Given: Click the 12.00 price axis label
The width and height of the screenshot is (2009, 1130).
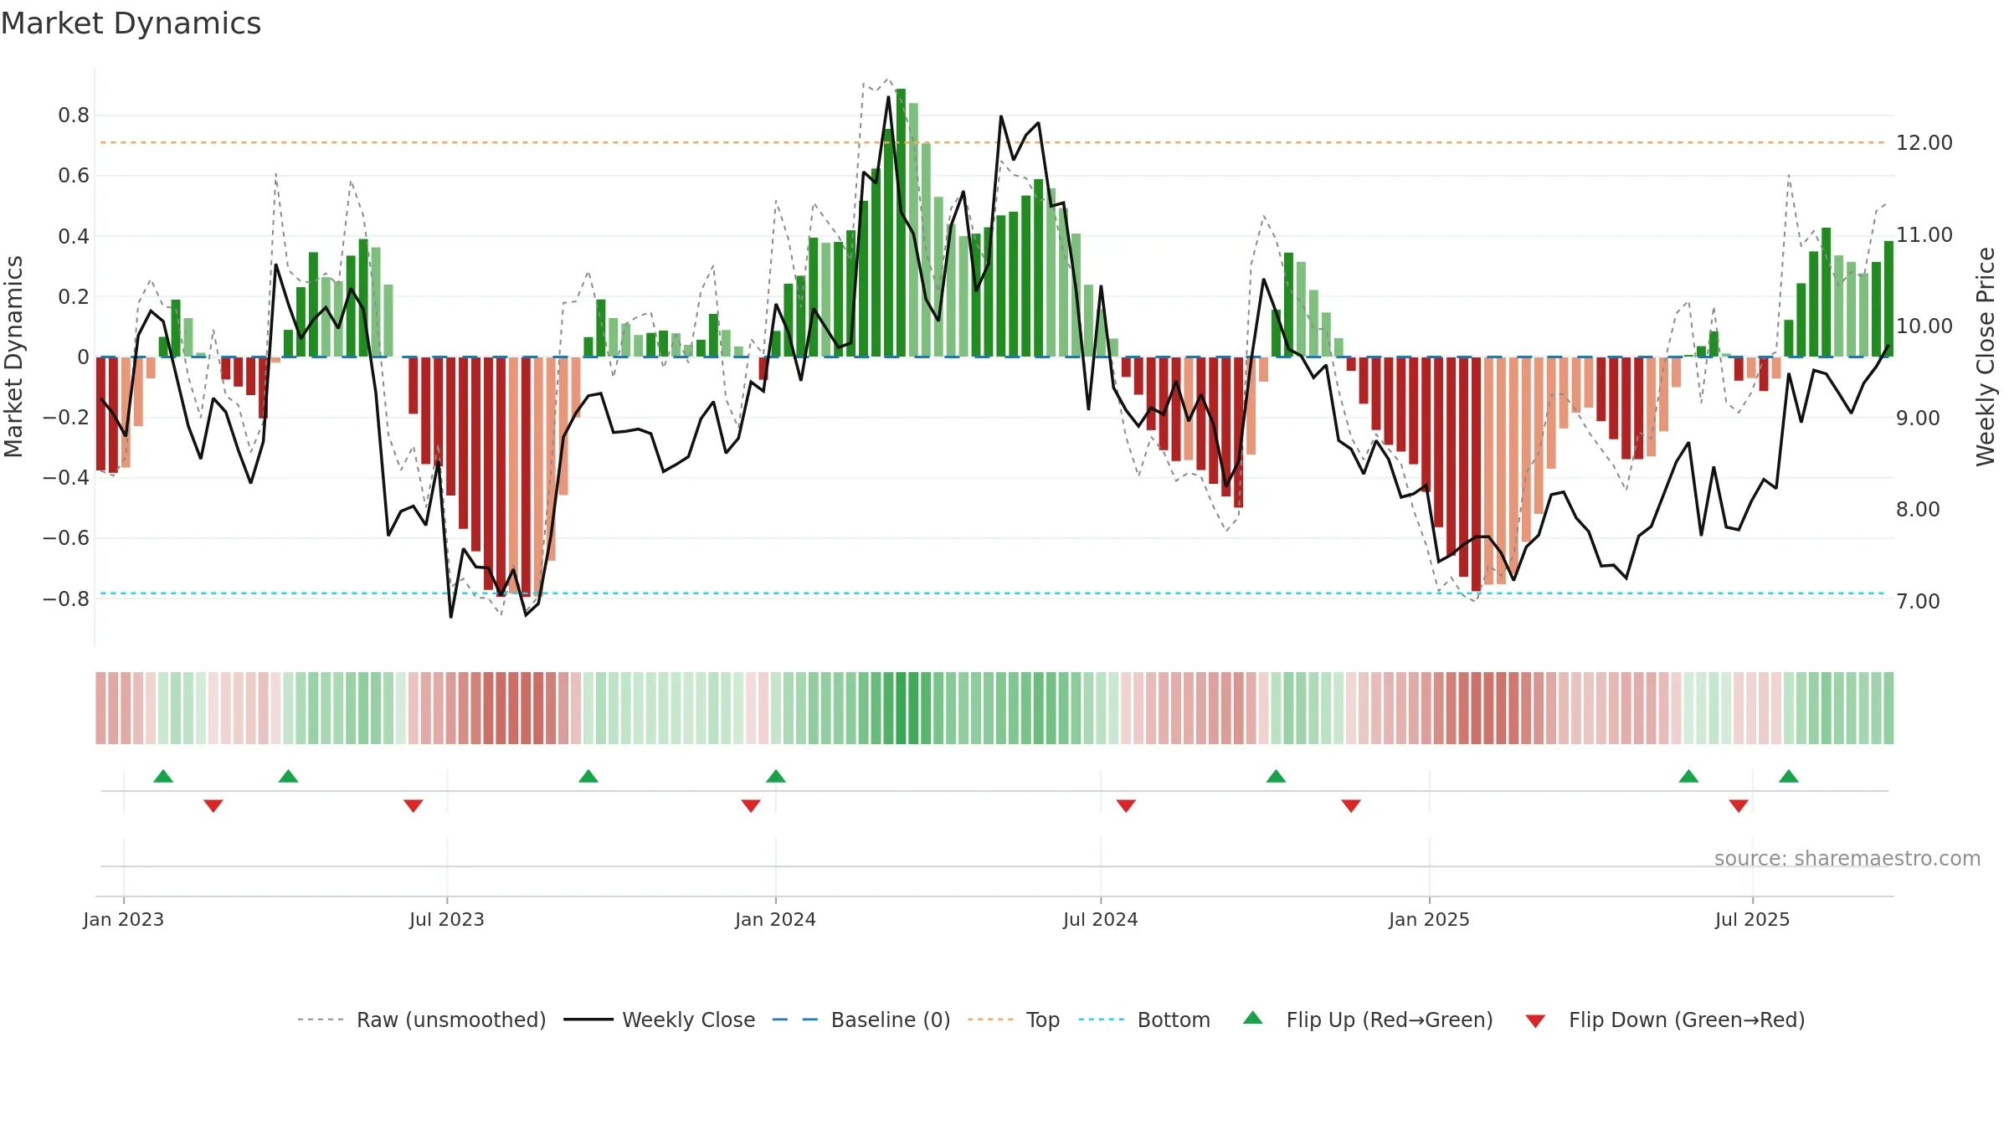Looking at the screenshot, I should (x=1924, y=143).
